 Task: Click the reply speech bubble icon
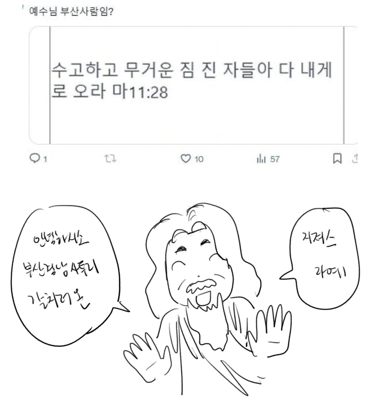tap(35, 158)
